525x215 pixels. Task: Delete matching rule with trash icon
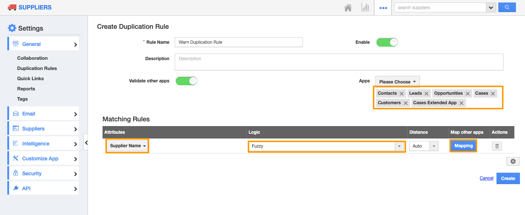[x=497, y=146]
